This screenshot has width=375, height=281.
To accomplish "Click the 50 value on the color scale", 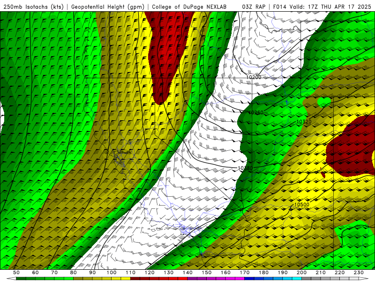I will pyautogui.click(x=16, y=273).
